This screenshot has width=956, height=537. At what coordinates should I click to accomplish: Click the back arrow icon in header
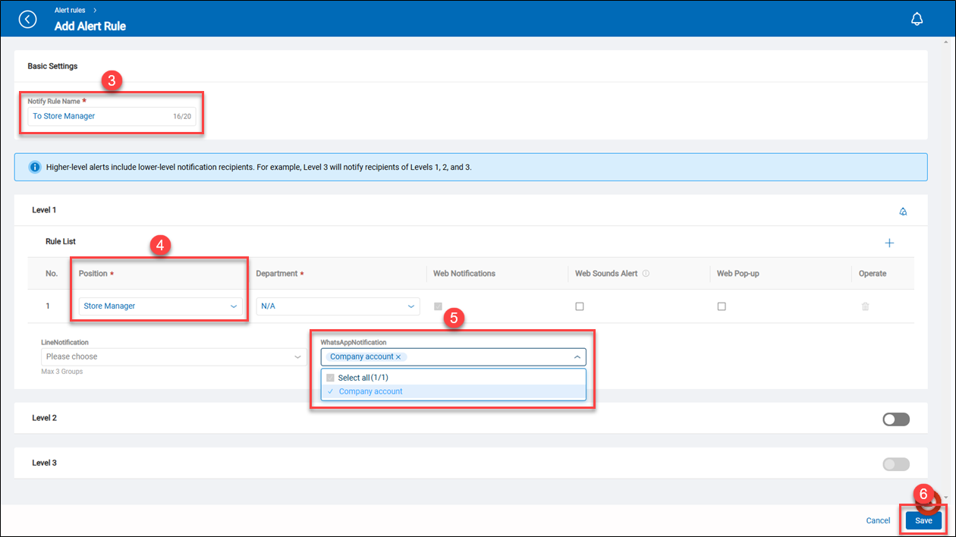27,19
